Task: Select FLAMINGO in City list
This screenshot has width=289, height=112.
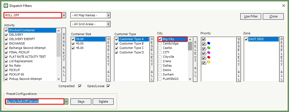Action: [x=171, y=79]
